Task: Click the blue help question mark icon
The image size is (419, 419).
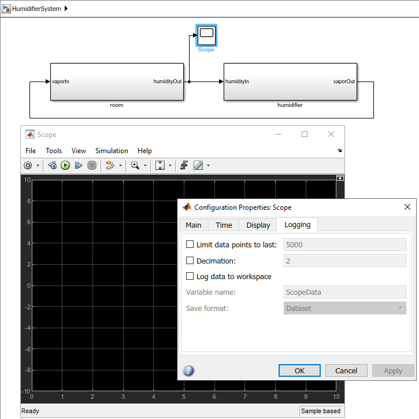Action: (188, 370)
